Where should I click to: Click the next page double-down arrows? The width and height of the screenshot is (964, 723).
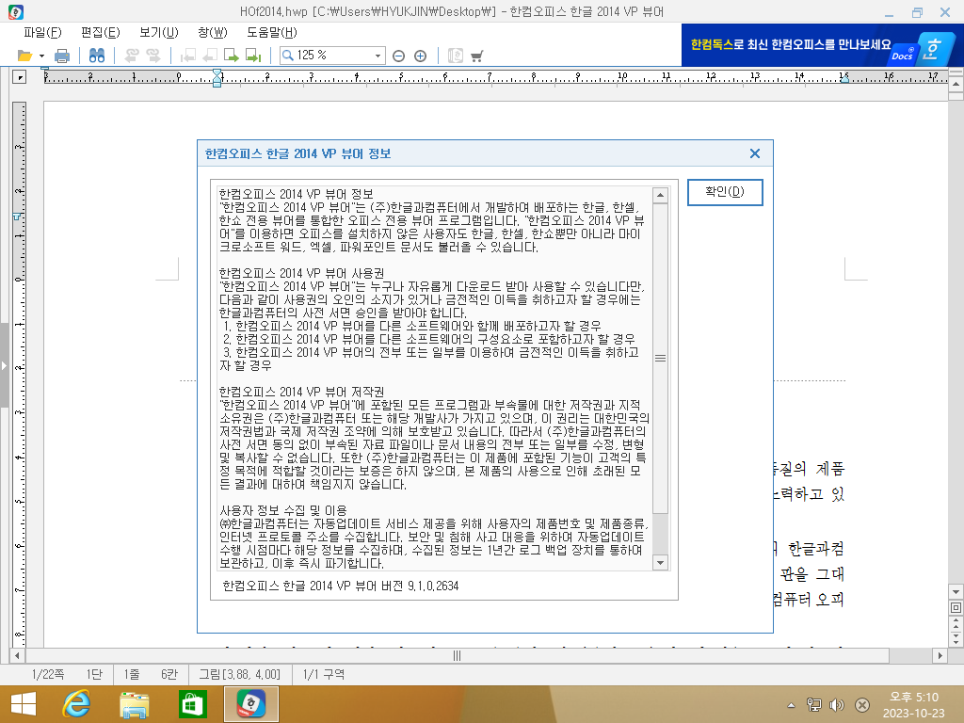pos(956,638)
